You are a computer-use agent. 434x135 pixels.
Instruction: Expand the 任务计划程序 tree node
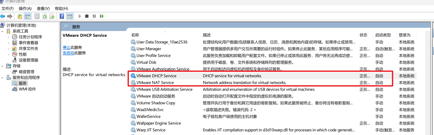9,37
